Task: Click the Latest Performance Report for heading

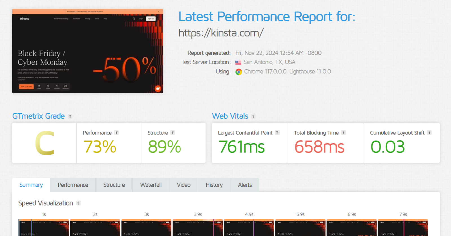Action: pyautogui.click(x=267, y=17)
